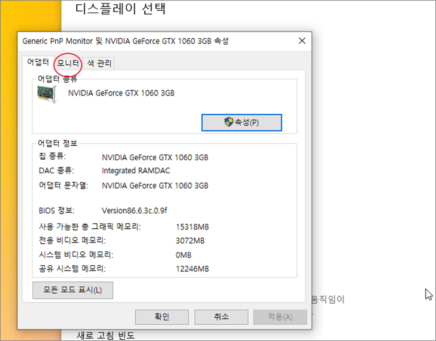
Task: Click the 12246MB shared system memory value
Action: 192,269
